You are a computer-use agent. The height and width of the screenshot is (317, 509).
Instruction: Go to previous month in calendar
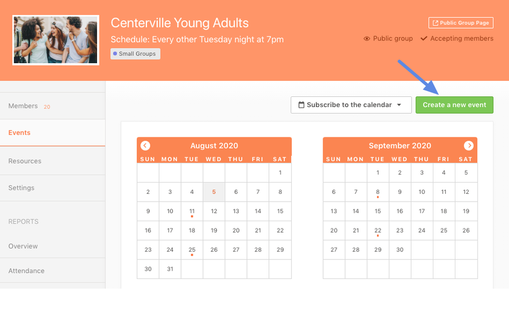pos(145,146)
